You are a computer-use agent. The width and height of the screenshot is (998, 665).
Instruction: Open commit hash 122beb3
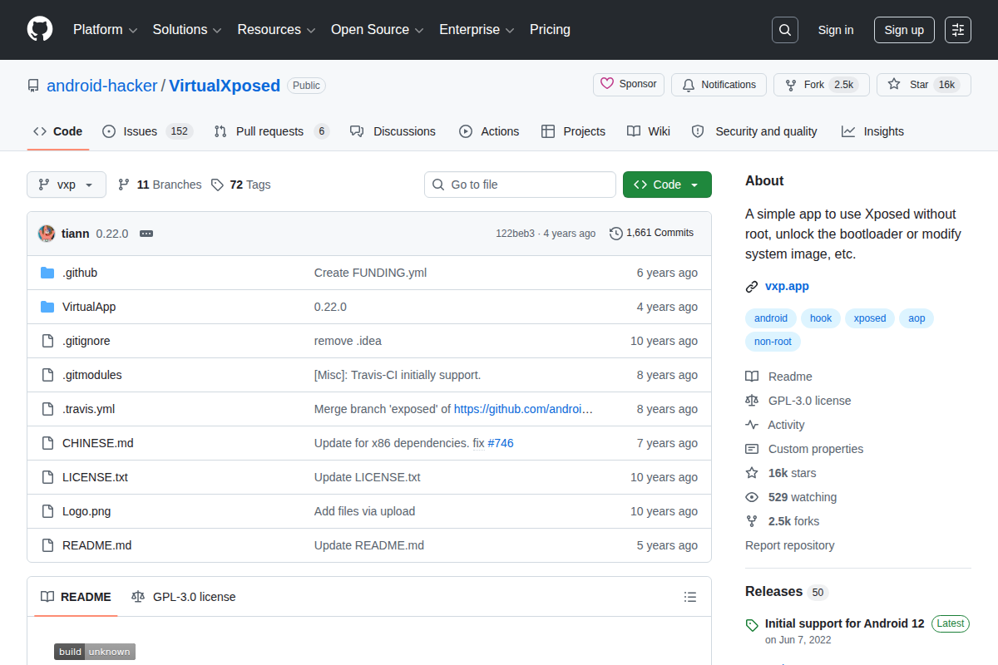click(515, 234)
